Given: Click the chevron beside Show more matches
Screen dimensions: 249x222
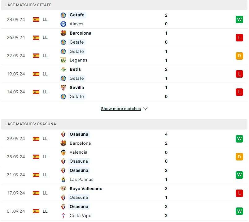Looking at the screenshot, I should (145, 109).
